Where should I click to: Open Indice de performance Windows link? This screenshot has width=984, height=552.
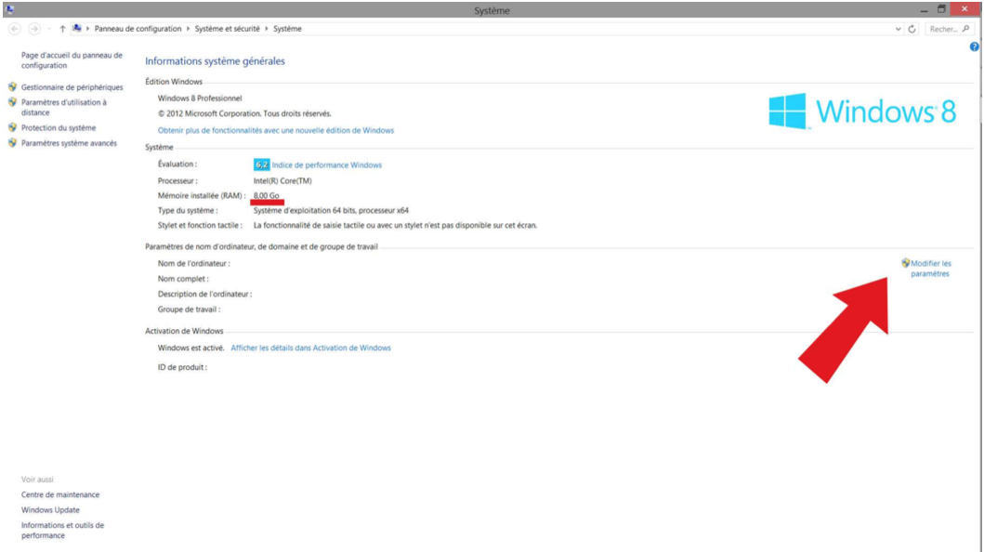pos(326,165)
